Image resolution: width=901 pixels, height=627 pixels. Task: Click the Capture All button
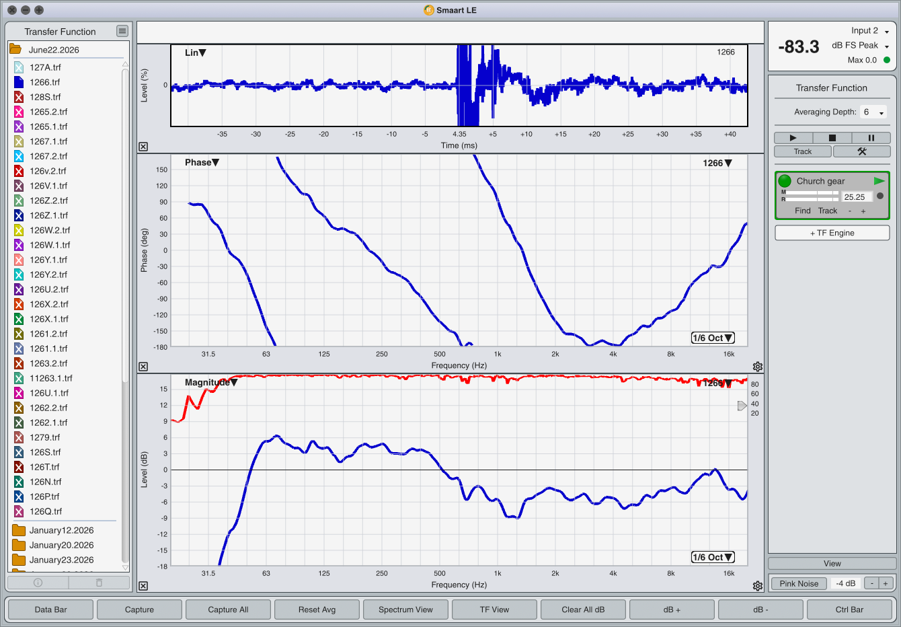point(228,610)
